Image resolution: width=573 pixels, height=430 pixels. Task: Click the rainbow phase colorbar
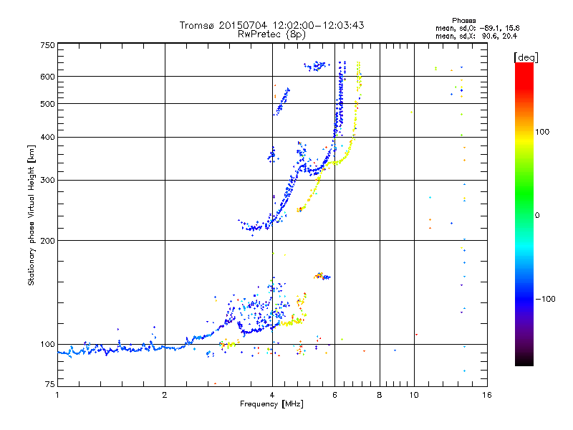524,214
